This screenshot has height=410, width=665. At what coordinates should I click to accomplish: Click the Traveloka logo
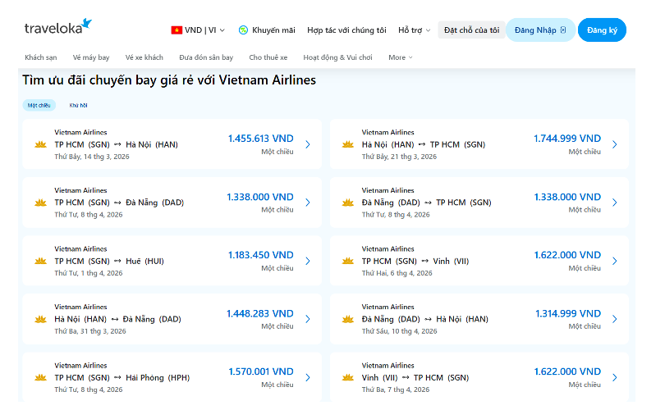point(58,27)
